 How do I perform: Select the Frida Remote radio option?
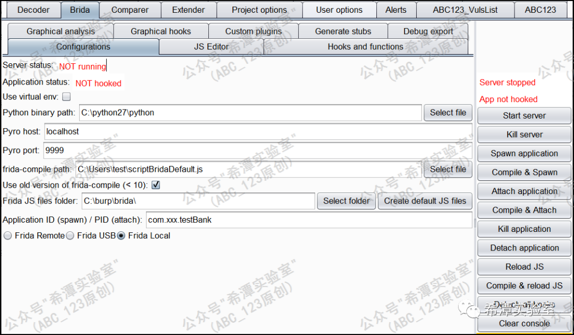point(8,236)
